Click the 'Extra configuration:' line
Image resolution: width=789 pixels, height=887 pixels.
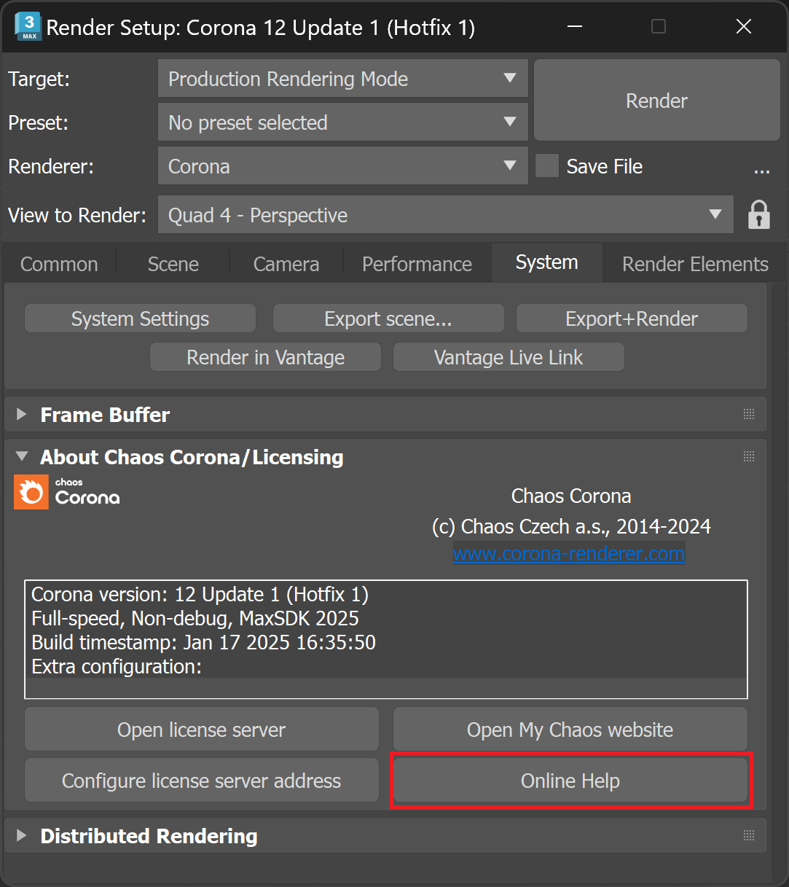click(x=117, y=666)
